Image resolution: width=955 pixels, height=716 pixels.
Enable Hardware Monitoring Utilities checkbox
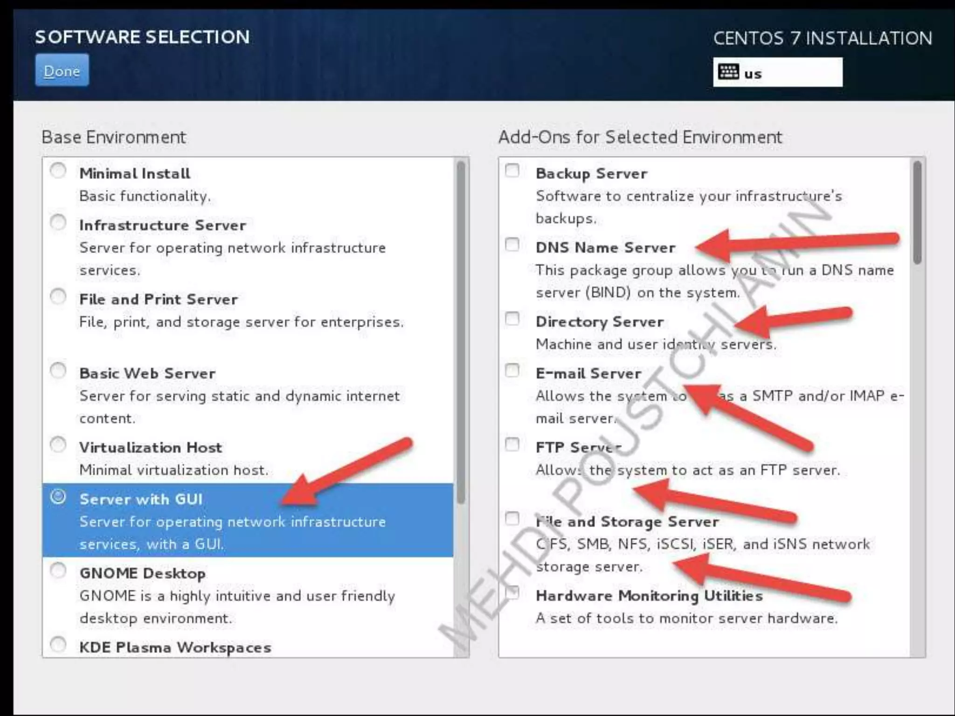tap(512, 593)
